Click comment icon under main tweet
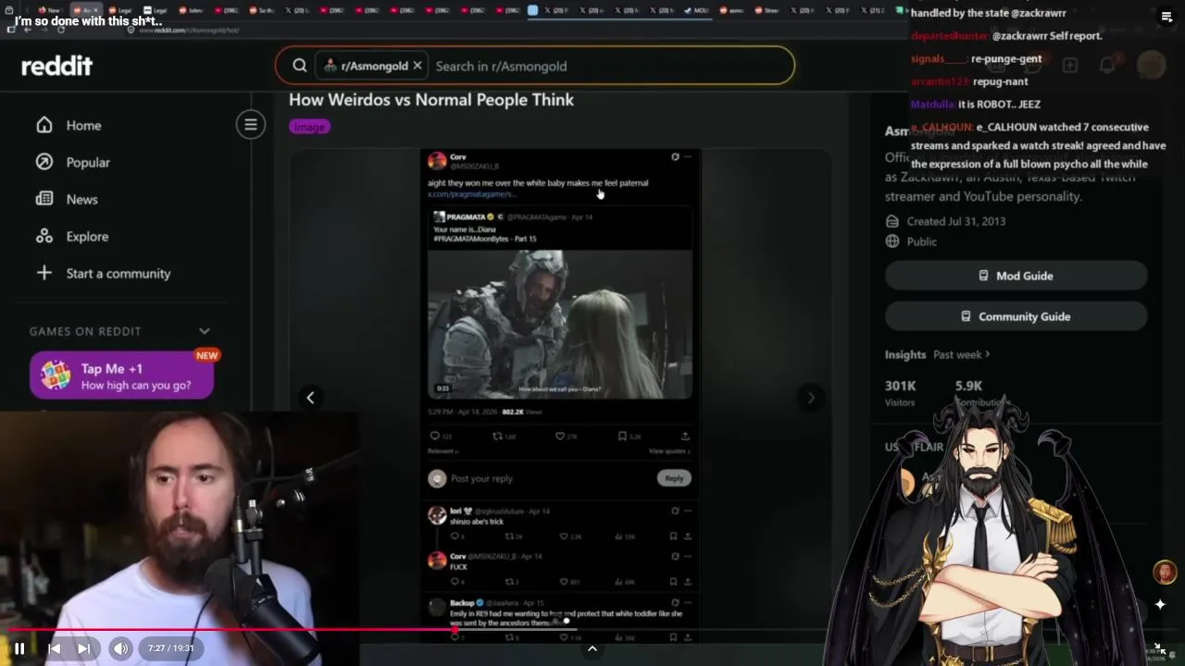 tap(435, 436)
